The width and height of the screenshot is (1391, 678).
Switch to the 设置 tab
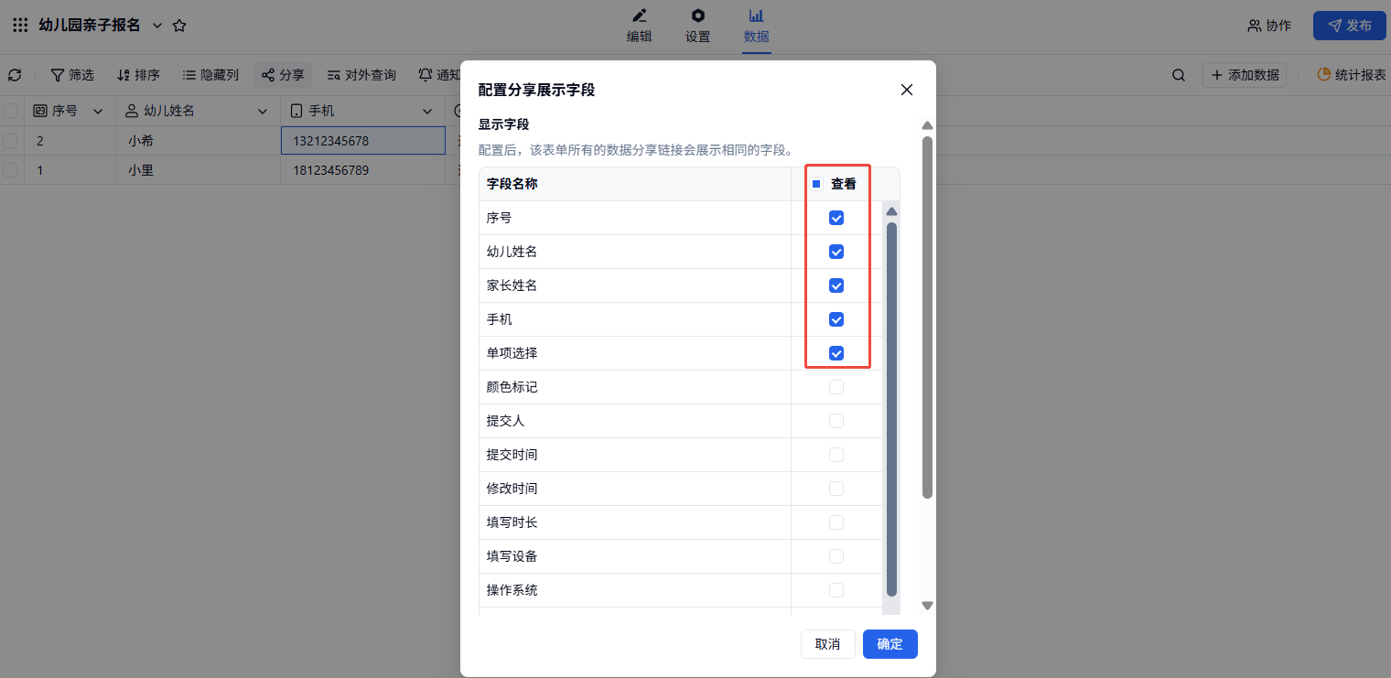click(x=697, y=26)
